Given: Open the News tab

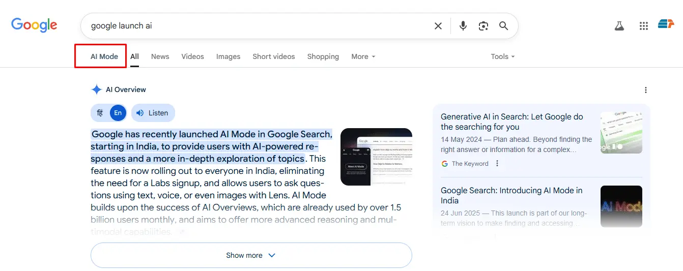Looking at the screenshot, I should tap(160, 56).
